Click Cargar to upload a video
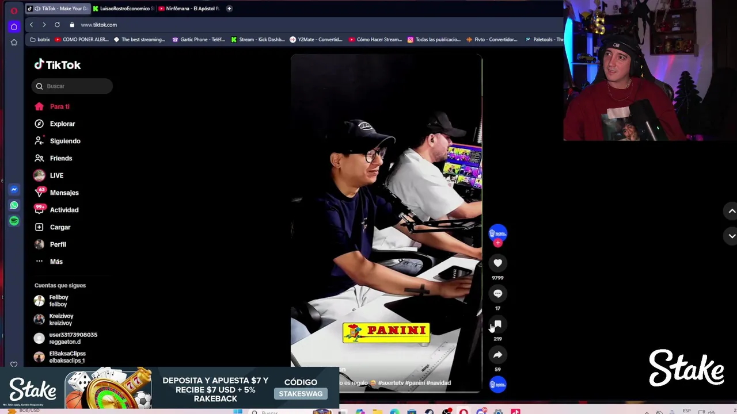Screen dimensions: 737x414 tap(52, 227)
